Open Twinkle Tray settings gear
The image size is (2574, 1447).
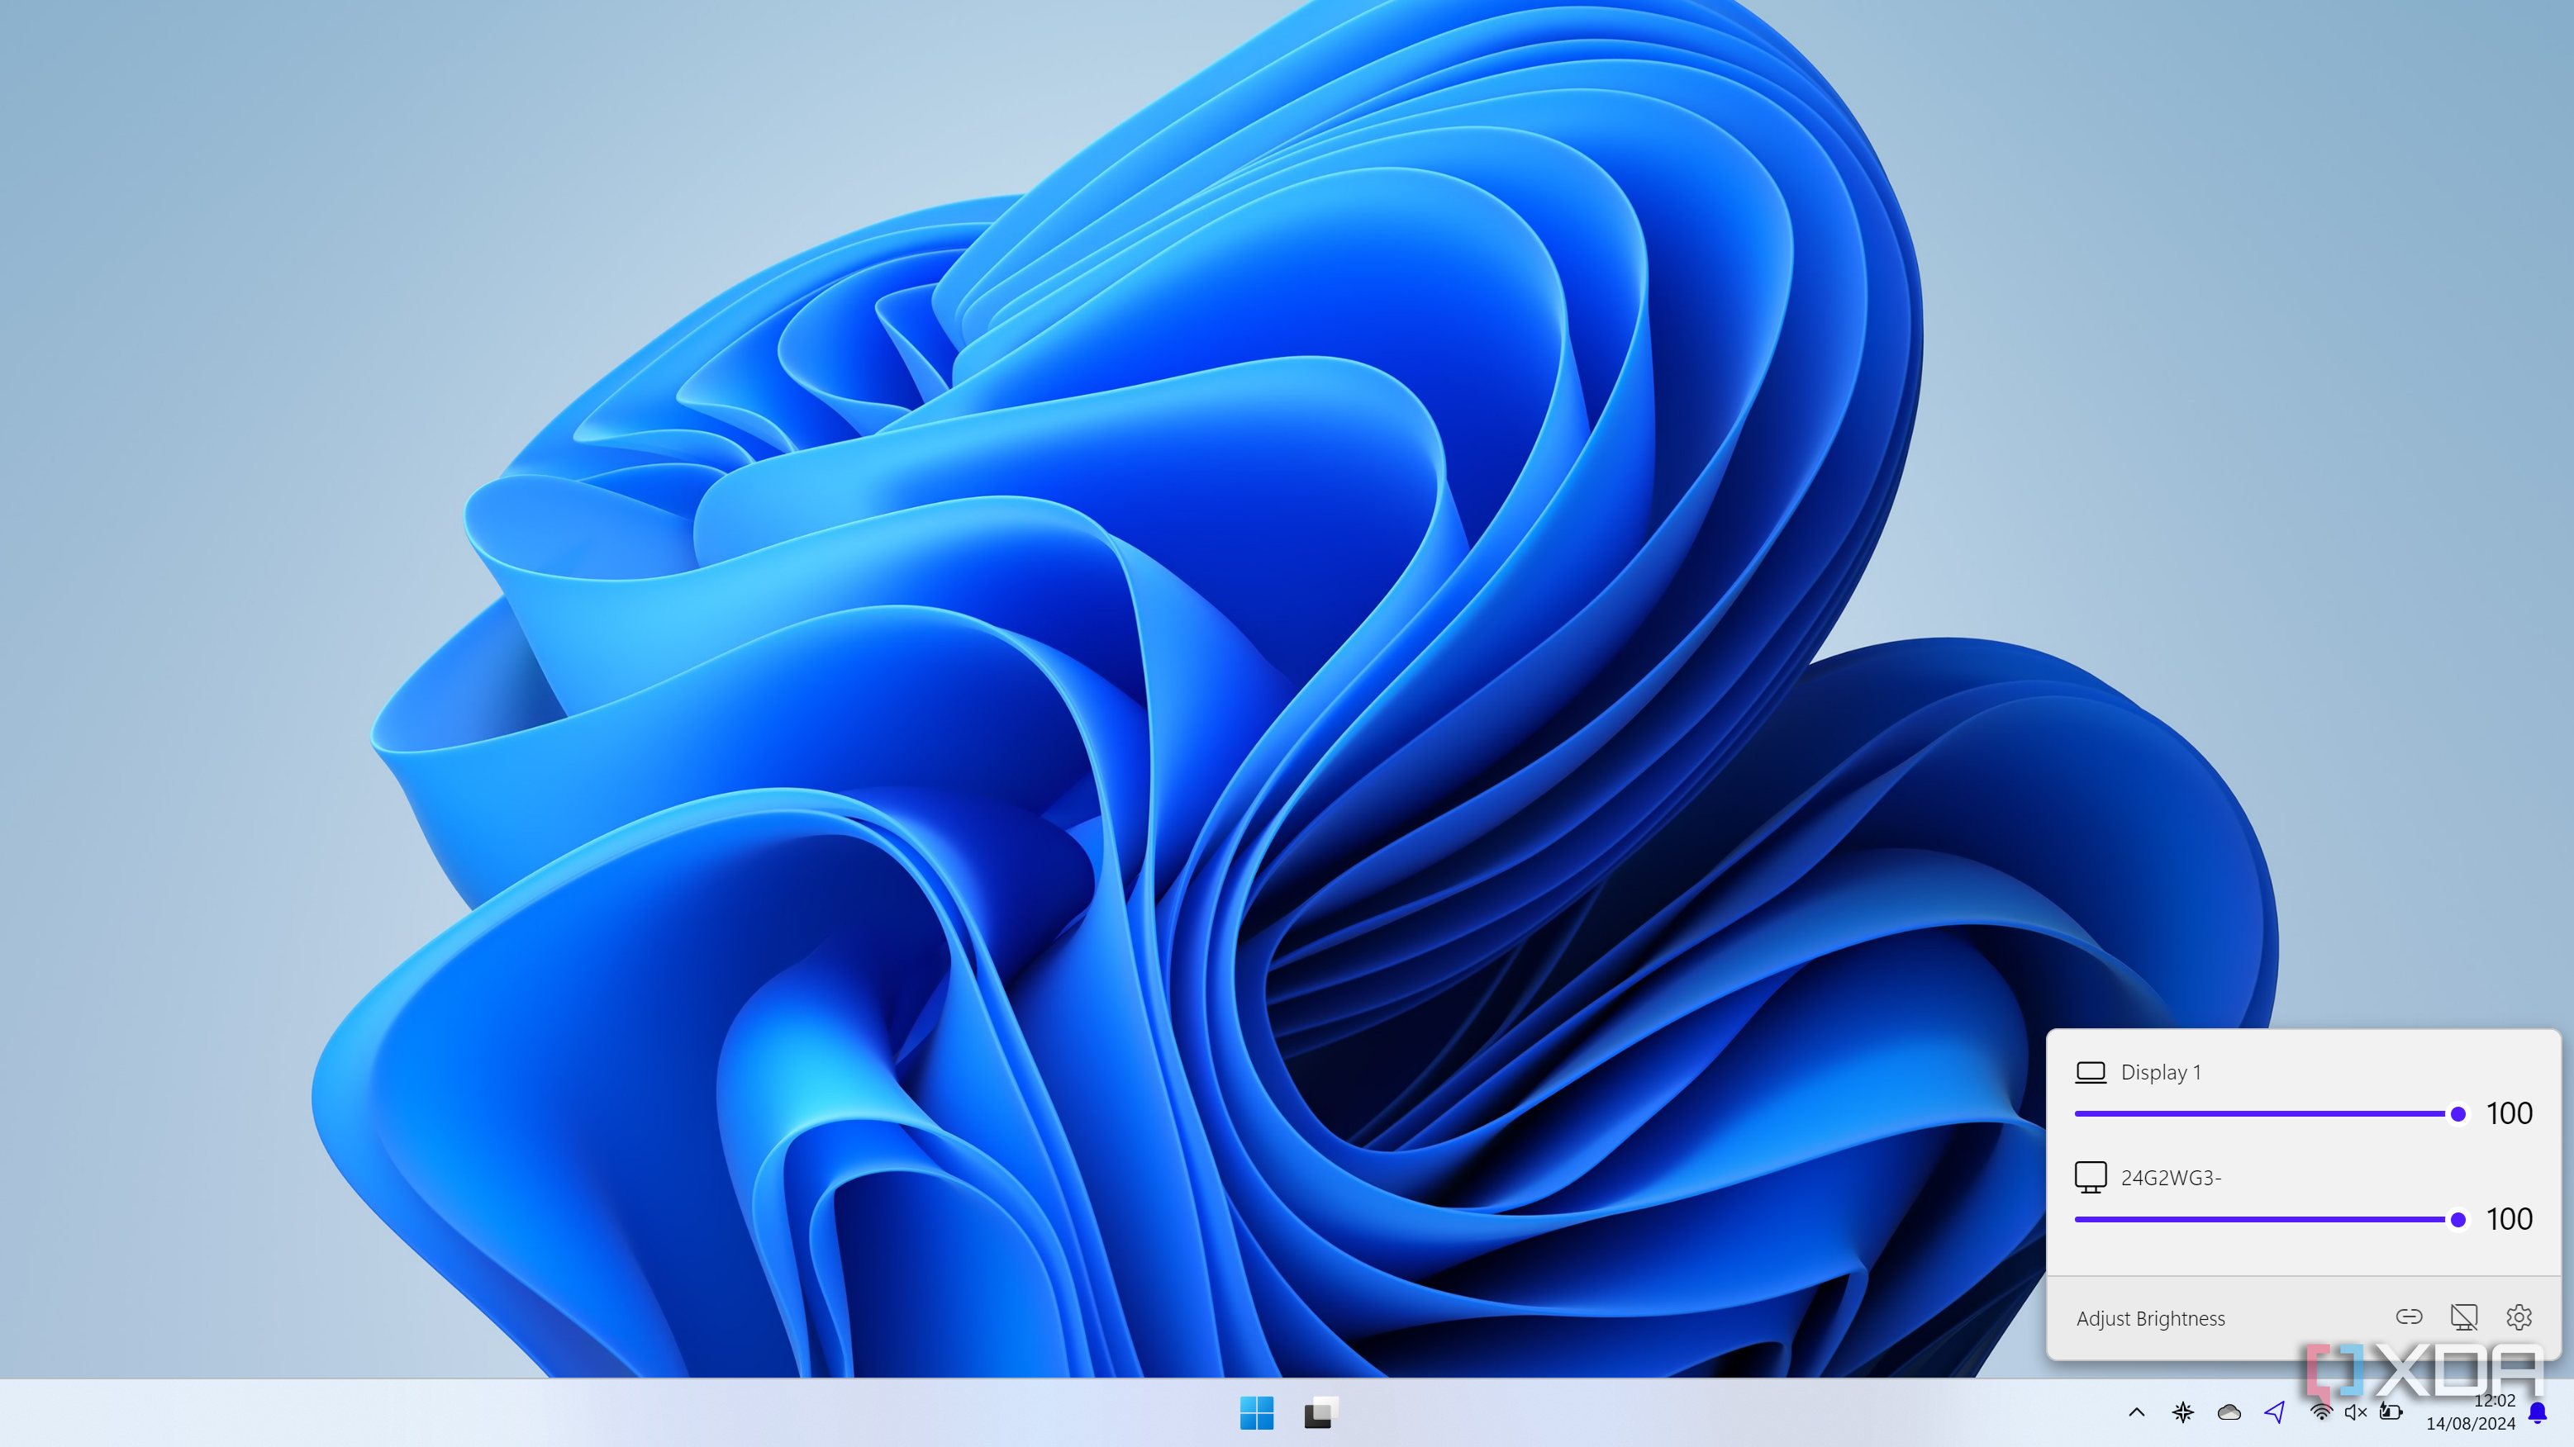tap(2519, 1317)
